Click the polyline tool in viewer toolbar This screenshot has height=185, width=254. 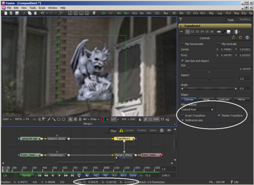pos(34,119)
